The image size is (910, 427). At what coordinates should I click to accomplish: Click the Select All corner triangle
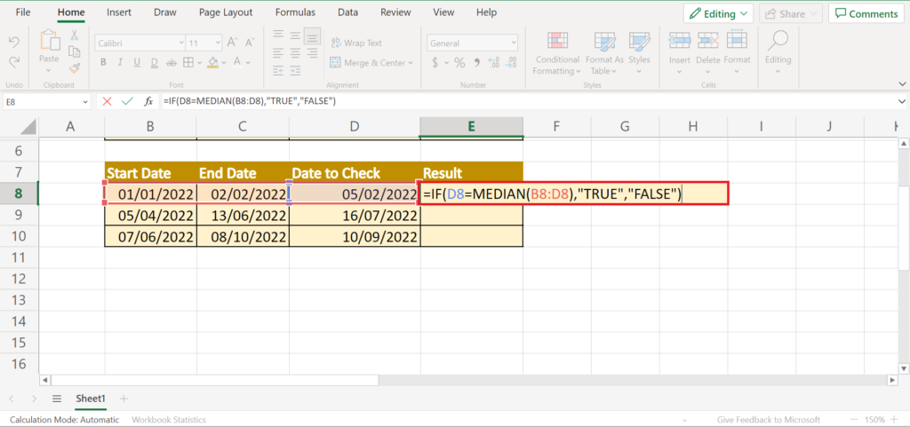29,126
